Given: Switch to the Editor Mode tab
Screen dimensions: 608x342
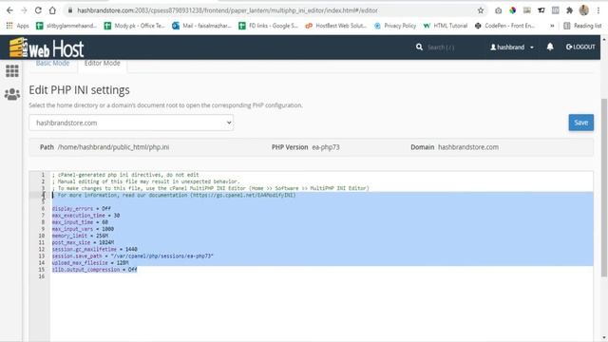Looking at the screenshot, I should [103, 63].
